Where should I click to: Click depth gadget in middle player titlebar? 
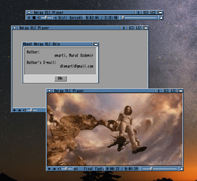pyautogui.click(x=146, y=28)
